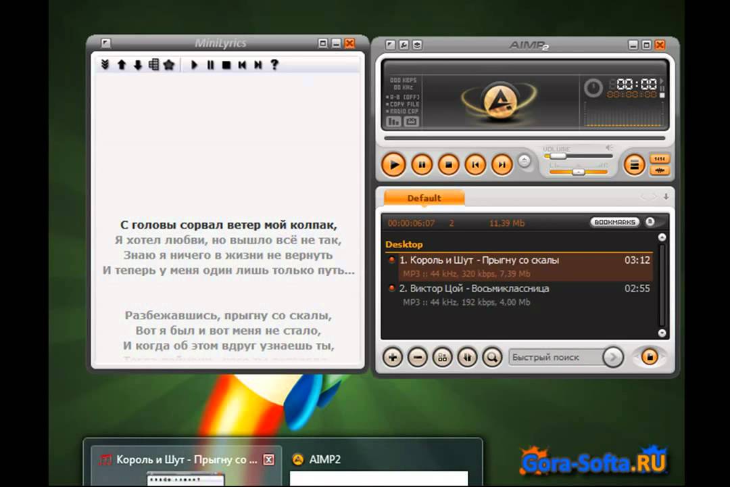Screen dimensions: 730x487
Task: Click the orange Pause button in AIMP2
Action: click(x=422, y=164)
